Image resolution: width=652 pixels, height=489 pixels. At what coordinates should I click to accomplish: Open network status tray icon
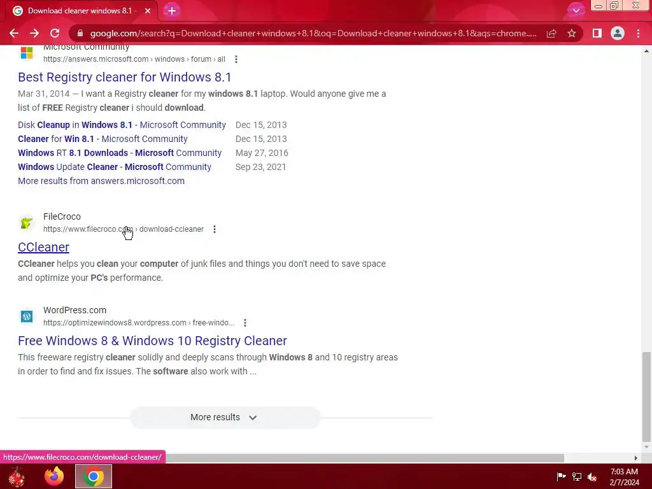(x=577, y=476)
